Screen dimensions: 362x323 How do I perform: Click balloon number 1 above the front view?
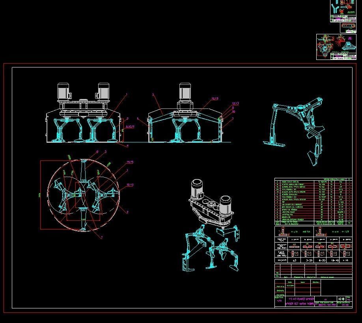coord(127,94)
